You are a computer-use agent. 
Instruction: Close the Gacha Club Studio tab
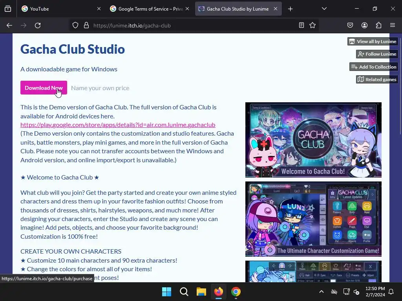coord(276,9)
